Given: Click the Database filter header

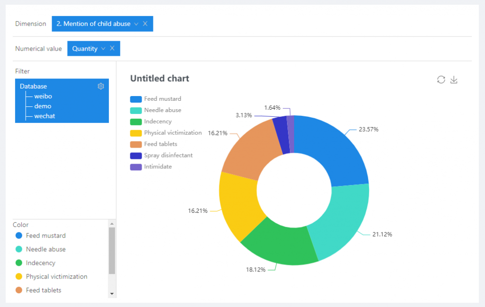Looking at the screenshot, I should pyautogui.click(x=33, y=86).
